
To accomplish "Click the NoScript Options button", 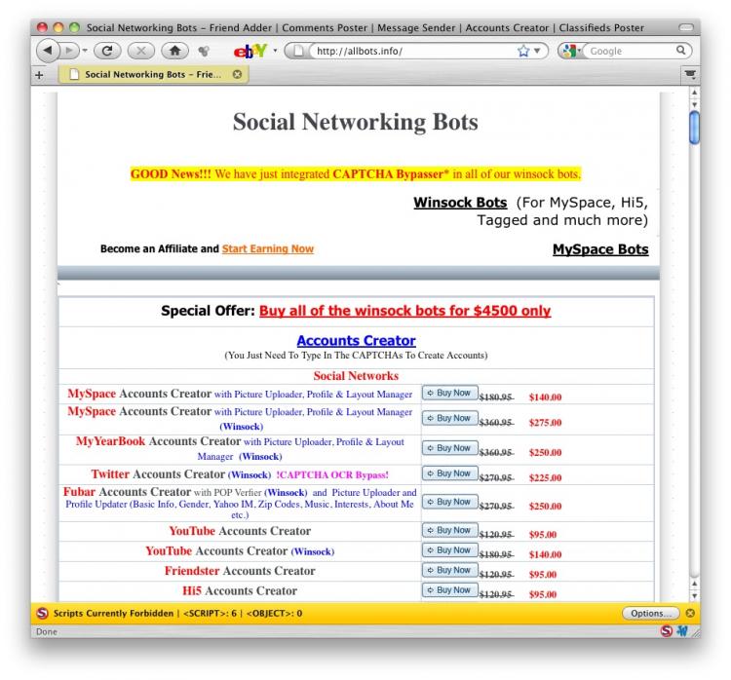I will click(650, 613).
